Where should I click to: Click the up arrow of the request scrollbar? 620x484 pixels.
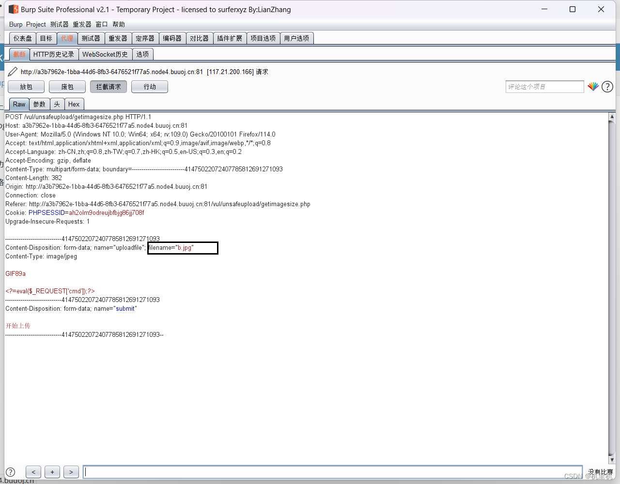pos(612,117)
